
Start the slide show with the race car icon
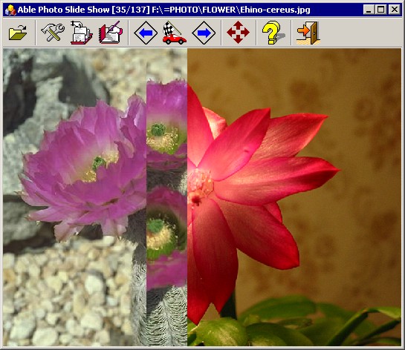point(175,33)
